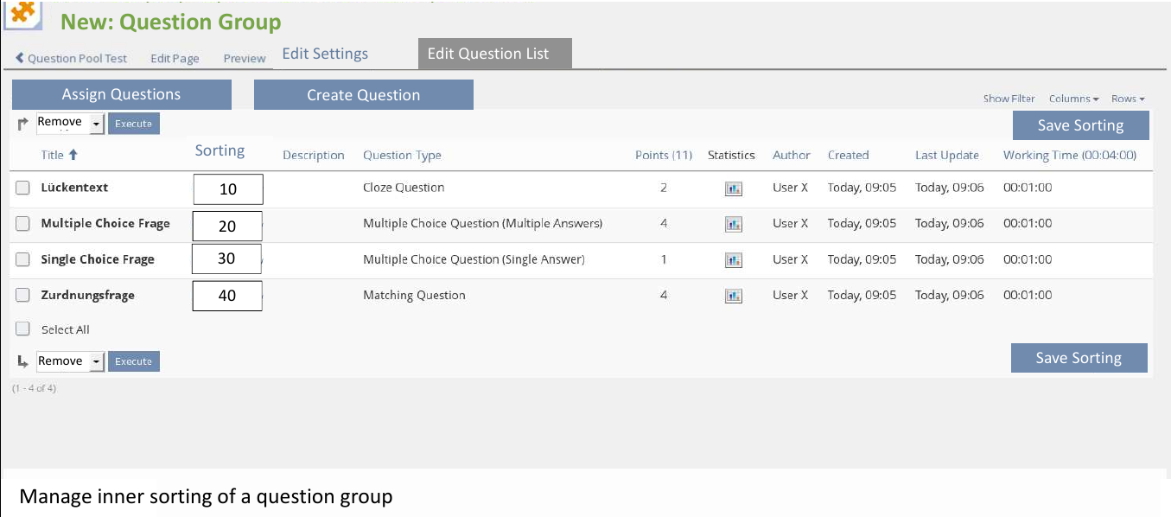Tick the Zurdnungsfrage row checkbox

pyautogui.click(x=23, y=296)
